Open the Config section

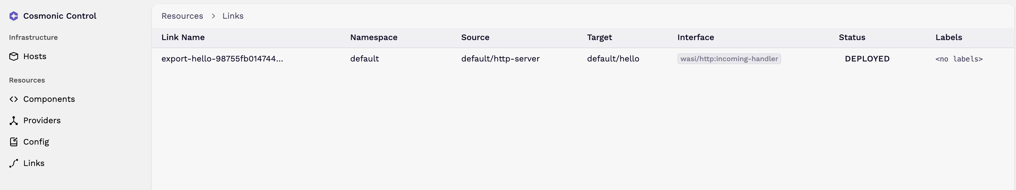[36, 142]
